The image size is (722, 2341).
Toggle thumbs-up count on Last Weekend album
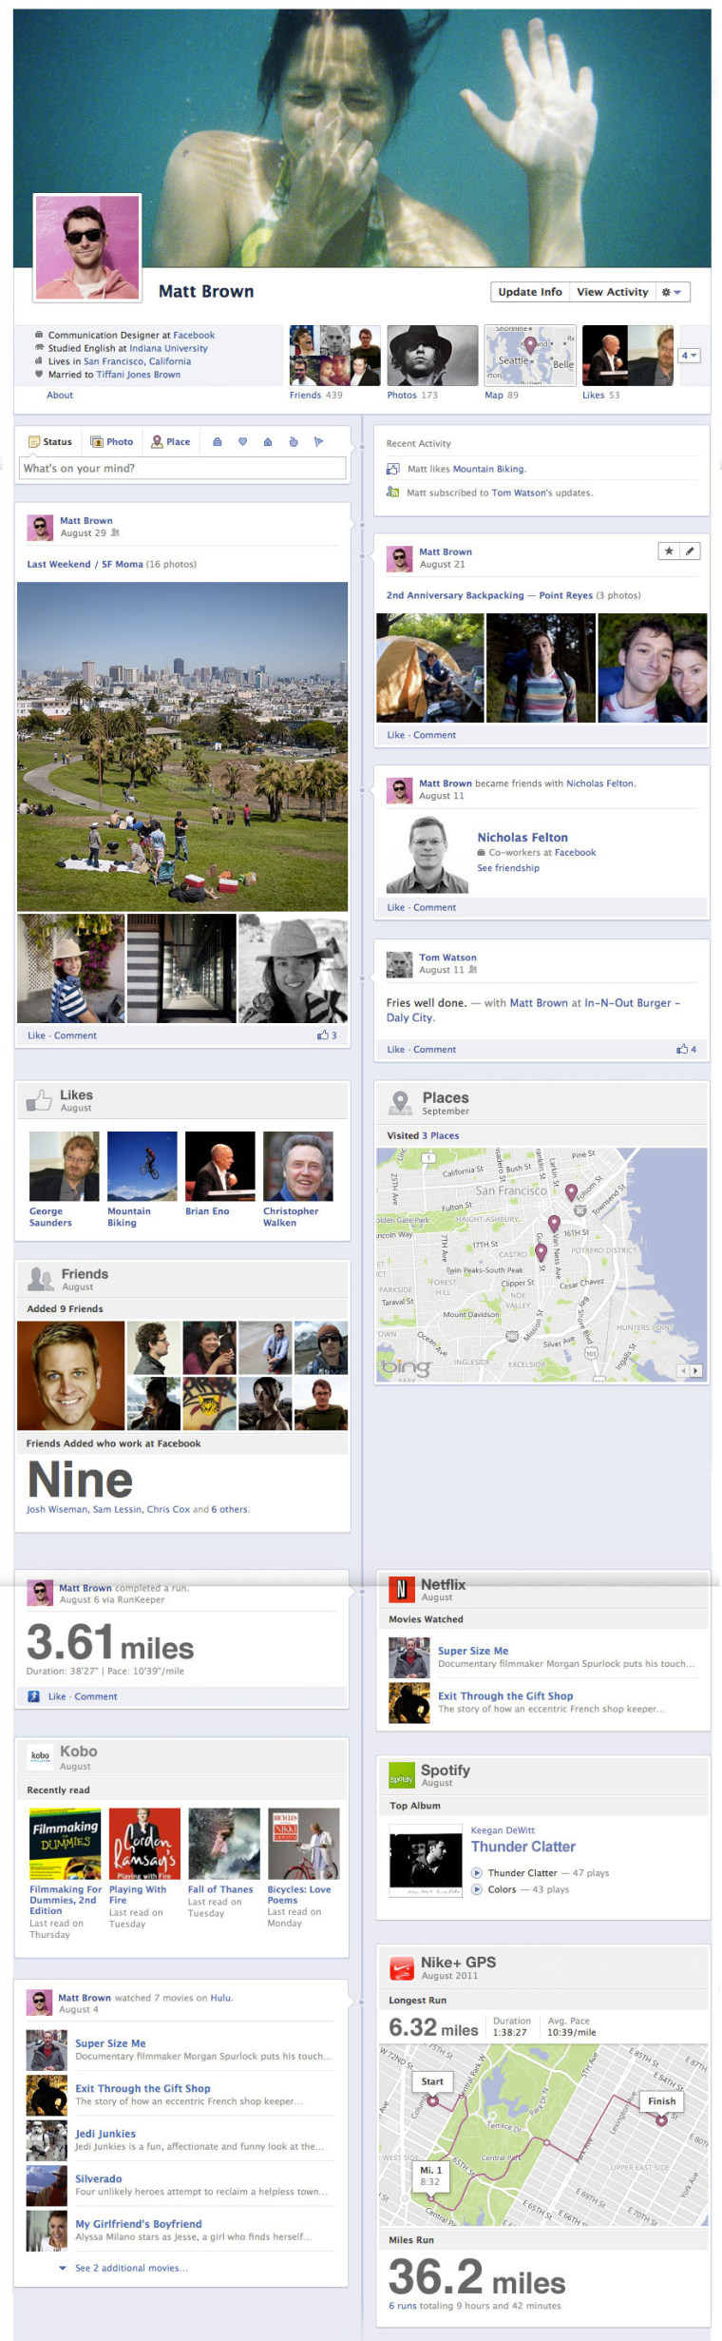pos(327,1035)
